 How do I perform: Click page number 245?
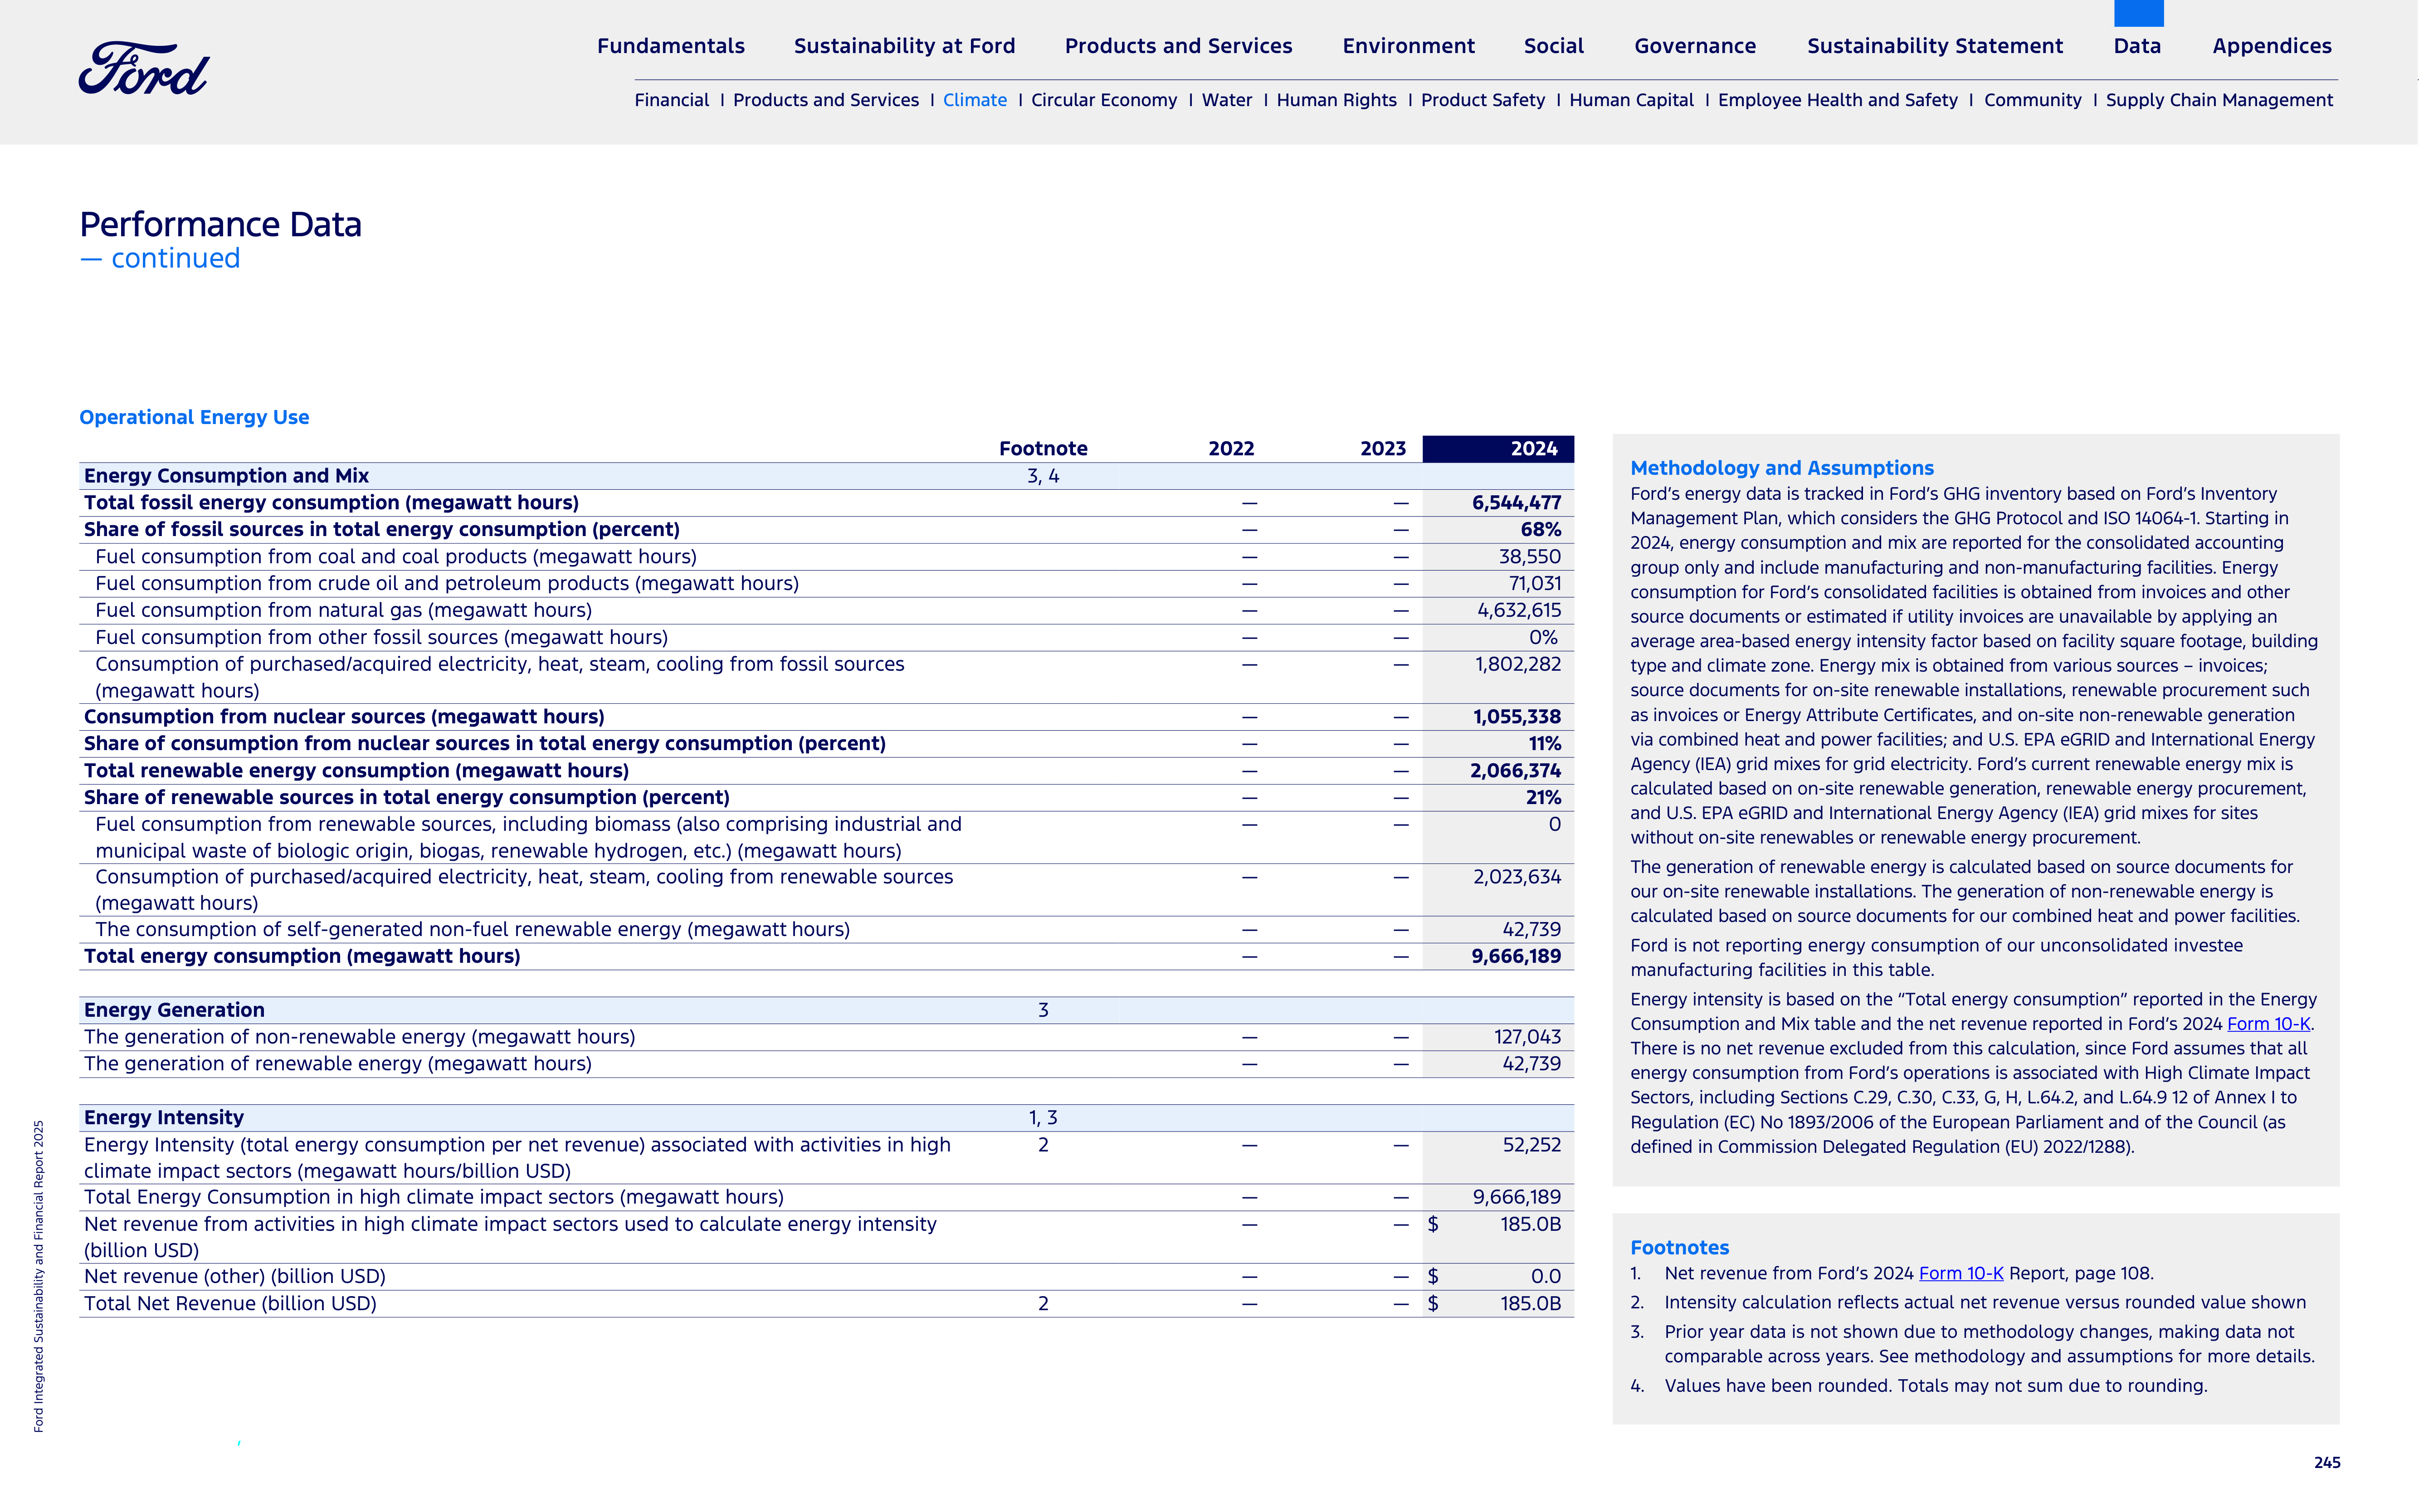click(2326, 1462)
